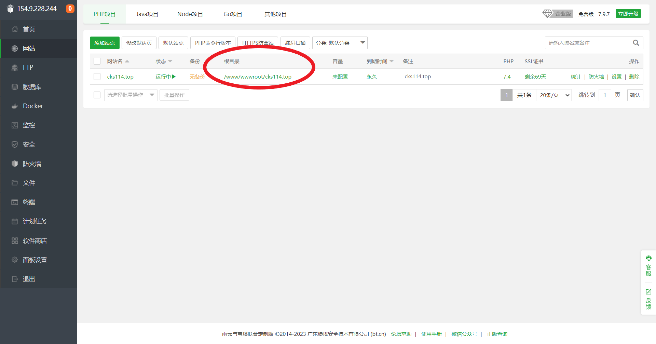Open the 反馈 edit icon on right edge

[x=648, y=292]
